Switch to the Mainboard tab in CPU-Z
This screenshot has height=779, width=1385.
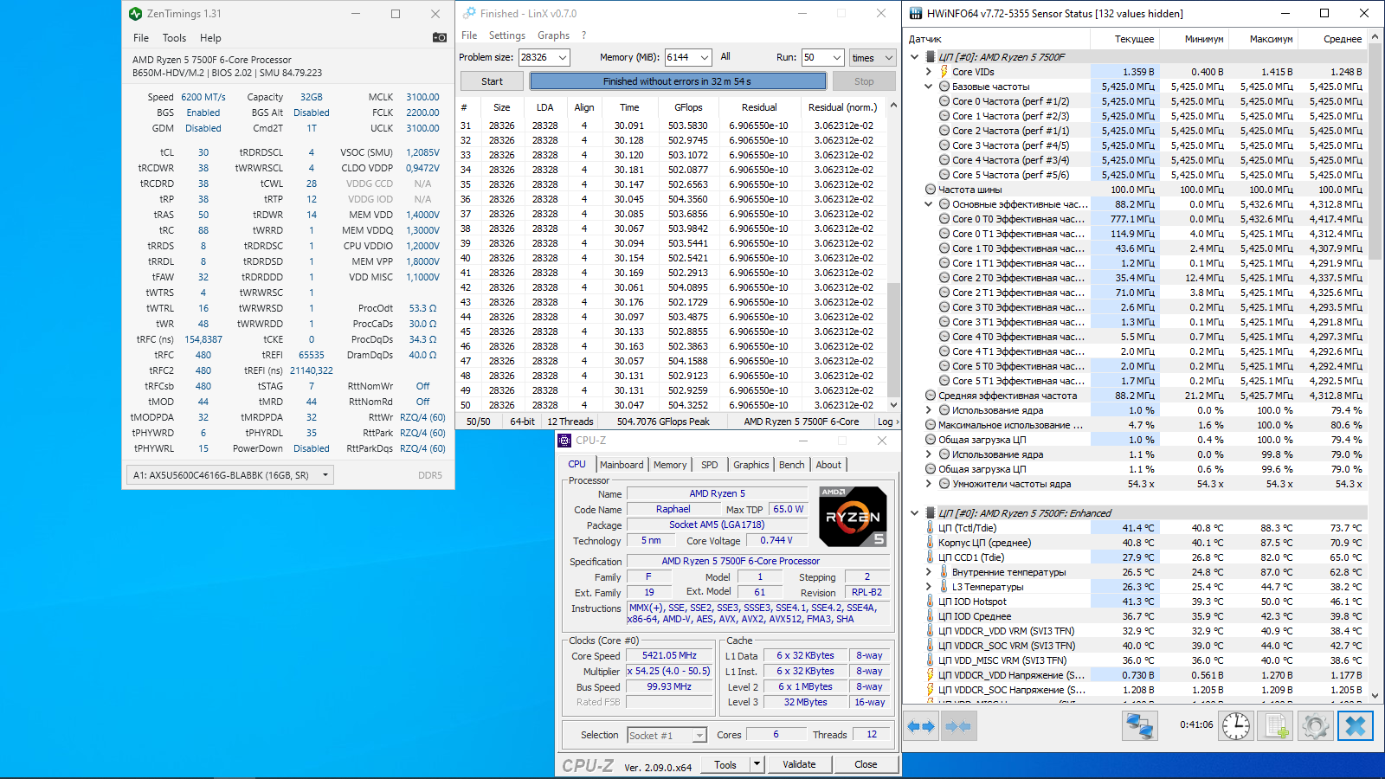tap(622, 465)
